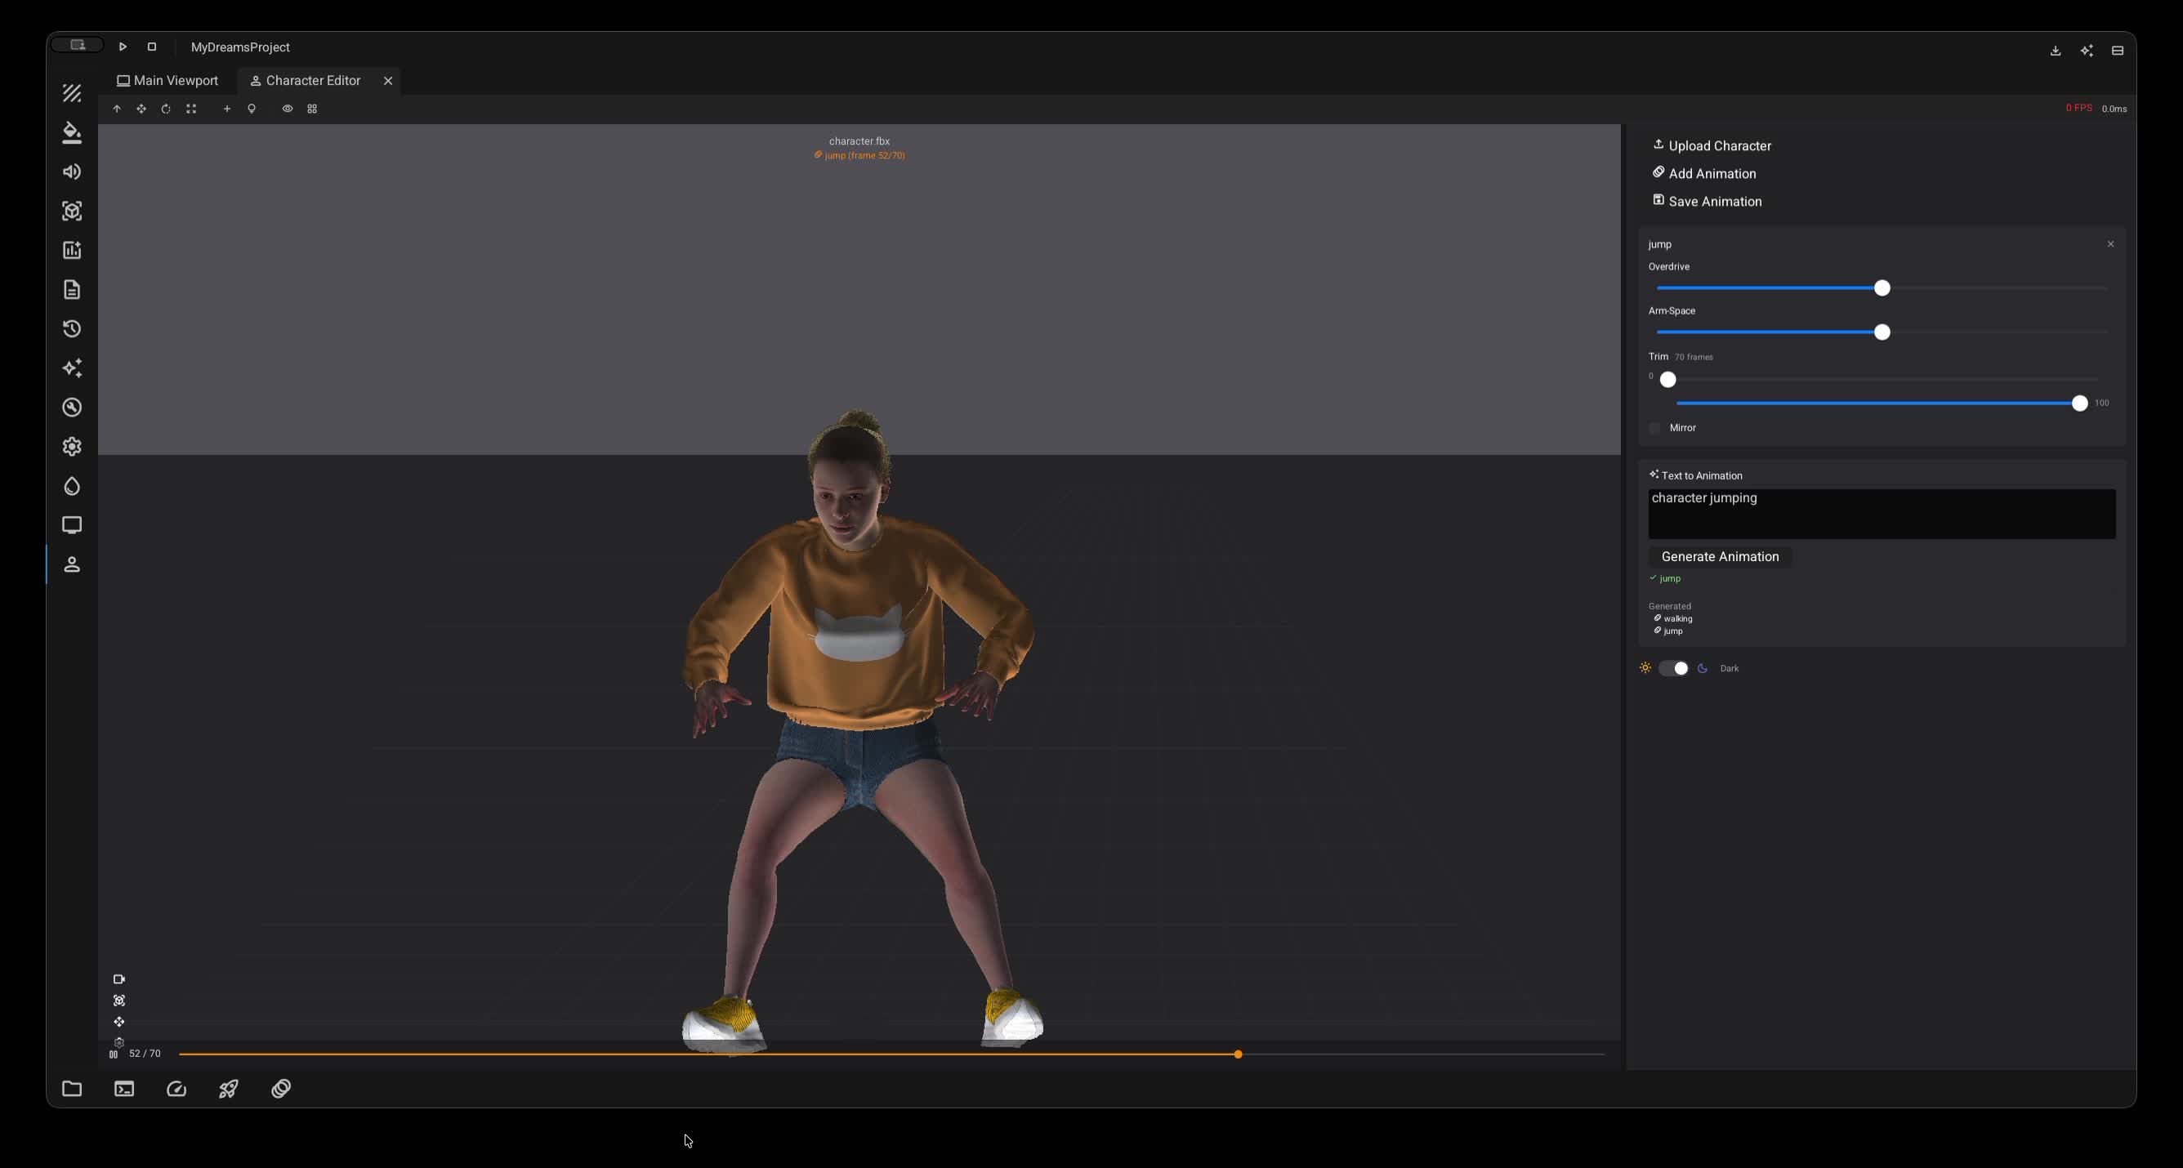This screenshot has width=2183, height=1168.
Task: Click the light bulb icon in toolbar
Action: pyautogui.click(x=252, y=109)
